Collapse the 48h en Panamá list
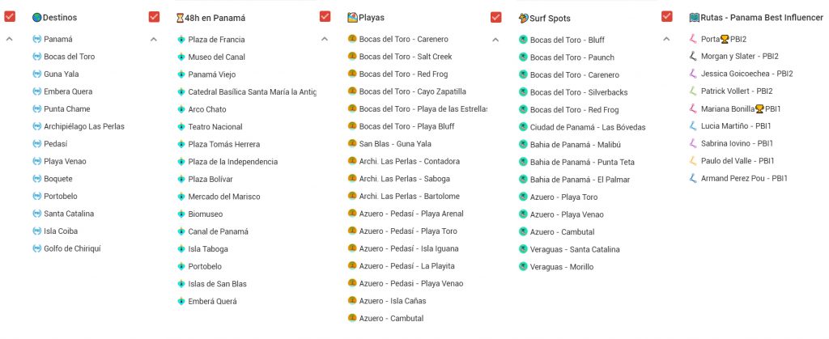 [154, 39]
